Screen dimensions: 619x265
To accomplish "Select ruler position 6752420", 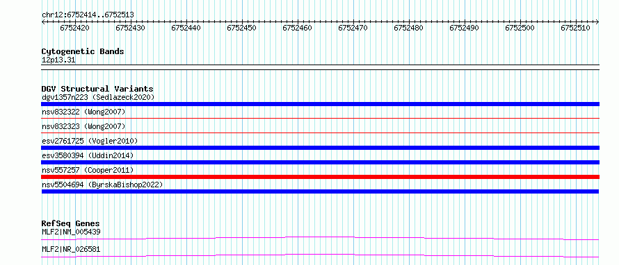I will pos(74,28).
